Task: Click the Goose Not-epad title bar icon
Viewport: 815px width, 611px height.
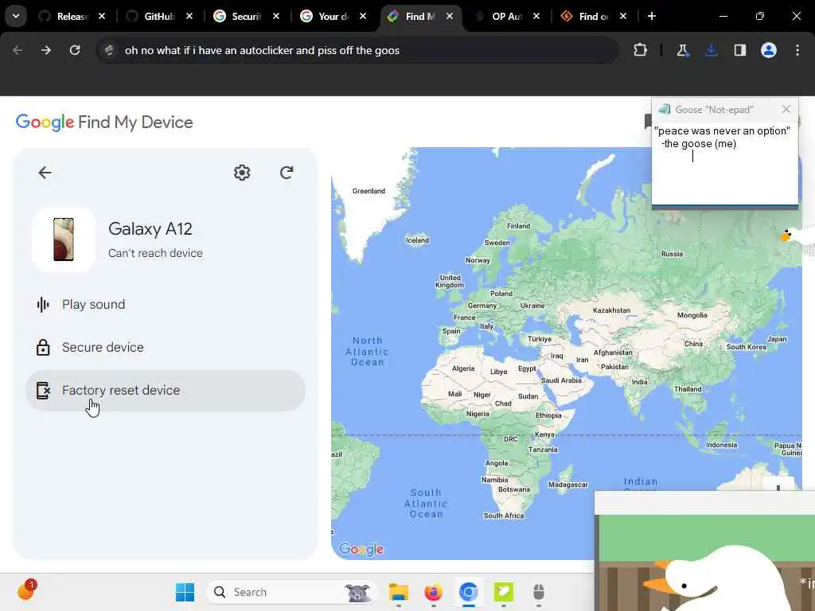Action: [665, 109]
